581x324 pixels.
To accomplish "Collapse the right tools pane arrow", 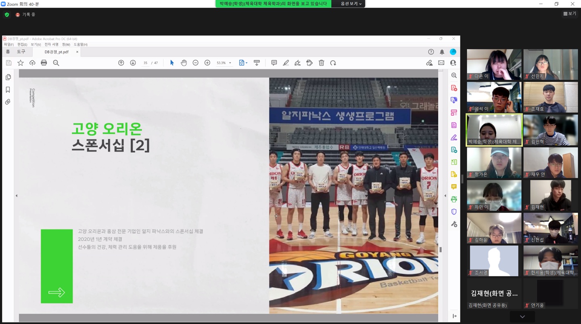I will click(445, 196).
